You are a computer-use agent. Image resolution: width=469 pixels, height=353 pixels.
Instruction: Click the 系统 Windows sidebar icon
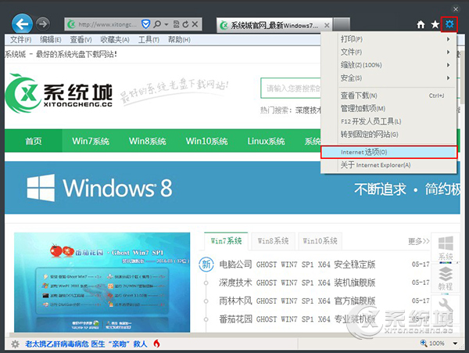[x=446, y=247]
